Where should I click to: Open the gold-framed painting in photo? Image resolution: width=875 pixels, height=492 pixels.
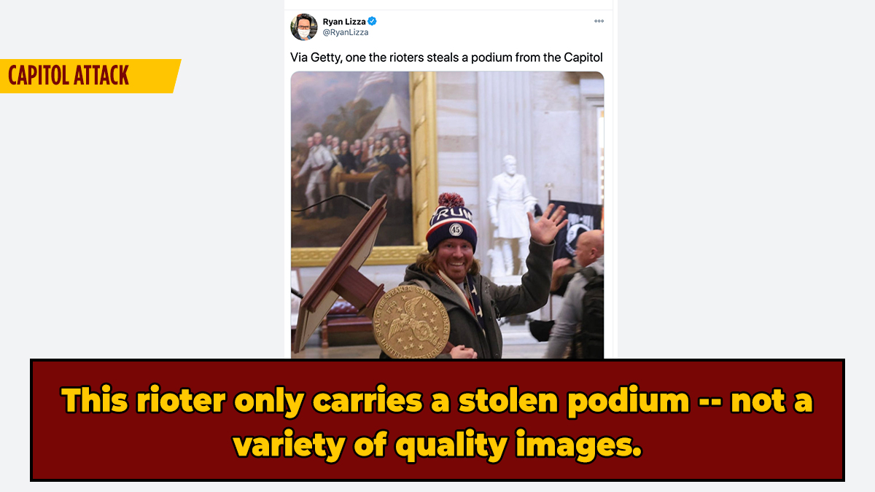tap(363, 168)
